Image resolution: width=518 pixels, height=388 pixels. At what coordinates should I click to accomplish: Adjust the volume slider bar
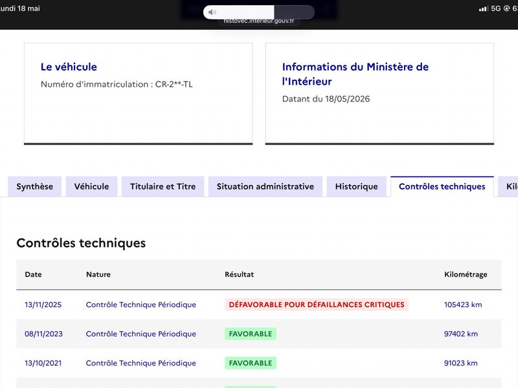pos(258,12)
